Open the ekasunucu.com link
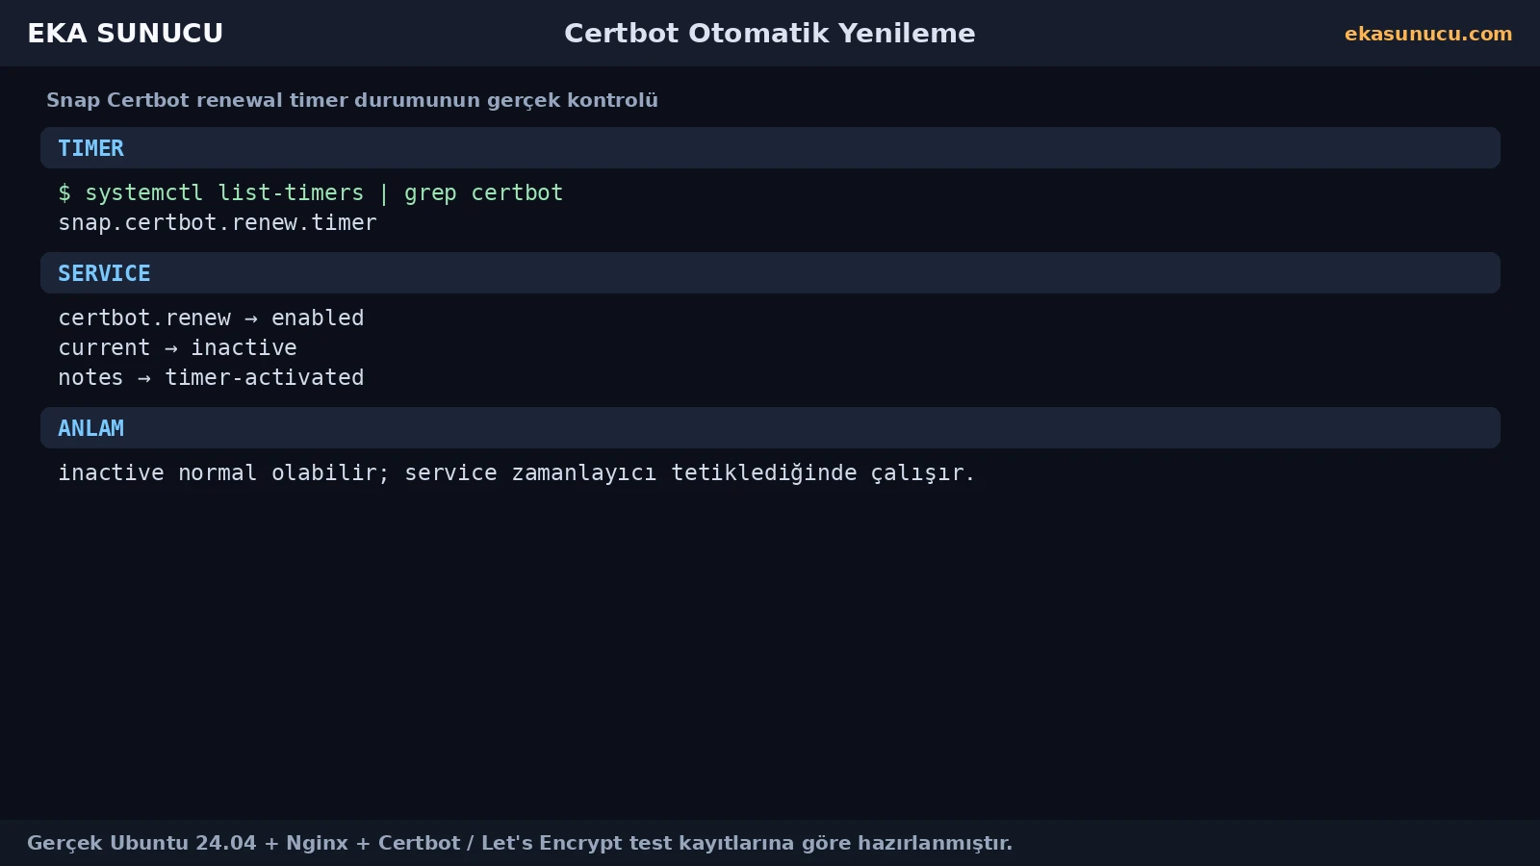This screenshot has width=1540, height=866. click(1428, 34)
